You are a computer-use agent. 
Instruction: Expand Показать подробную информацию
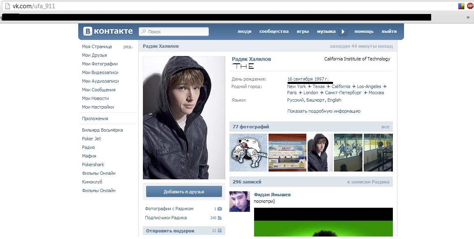click(x=324, y=111)
